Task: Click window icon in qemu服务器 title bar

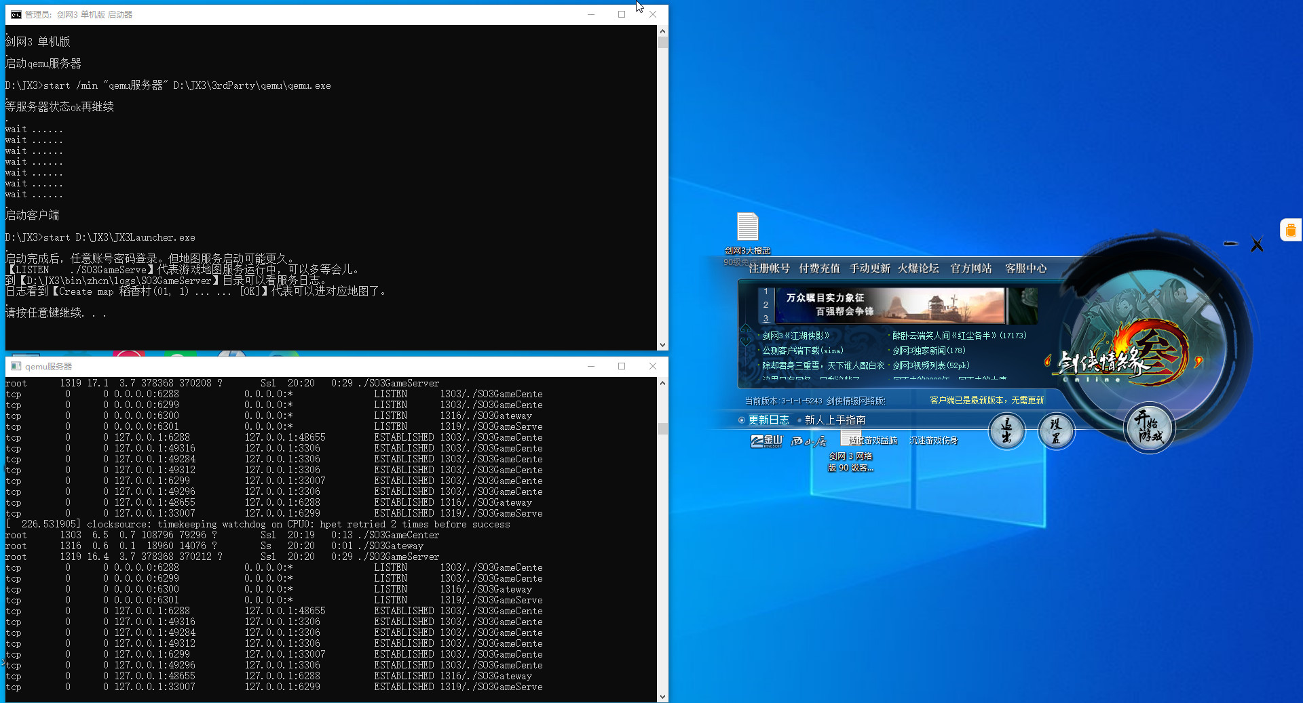Action: (16, 366)
